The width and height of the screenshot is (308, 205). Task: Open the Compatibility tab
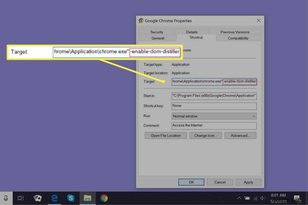(x=238, y=38)
